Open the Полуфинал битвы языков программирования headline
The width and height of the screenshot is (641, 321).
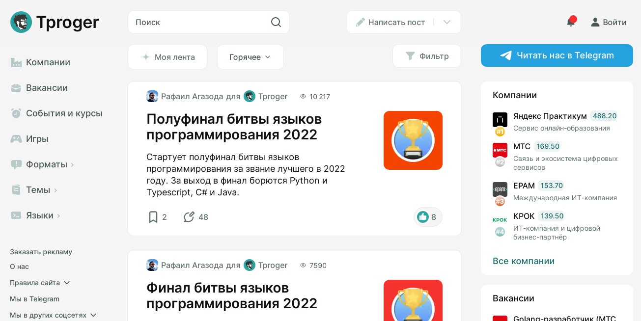(x=234, y=127)
